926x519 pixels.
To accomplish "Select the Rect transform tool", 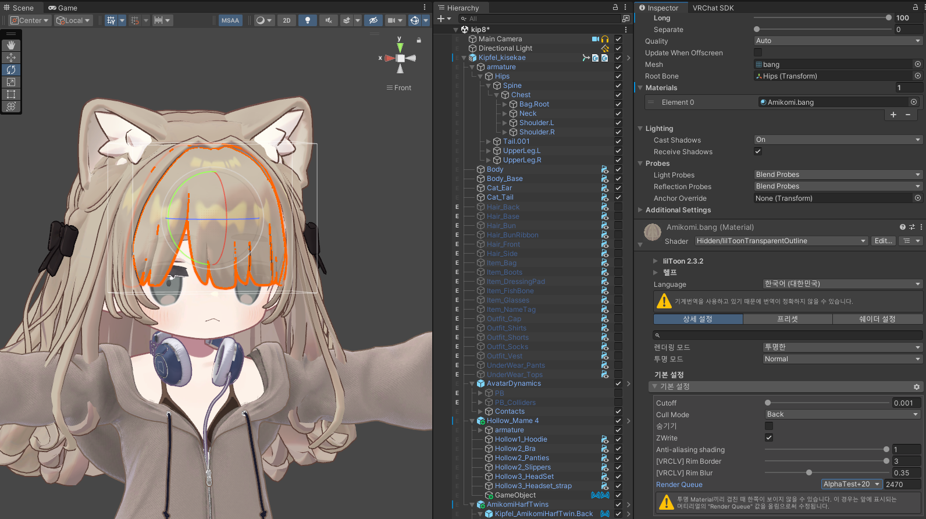I will pyautogui.click(x=11, y=94).
